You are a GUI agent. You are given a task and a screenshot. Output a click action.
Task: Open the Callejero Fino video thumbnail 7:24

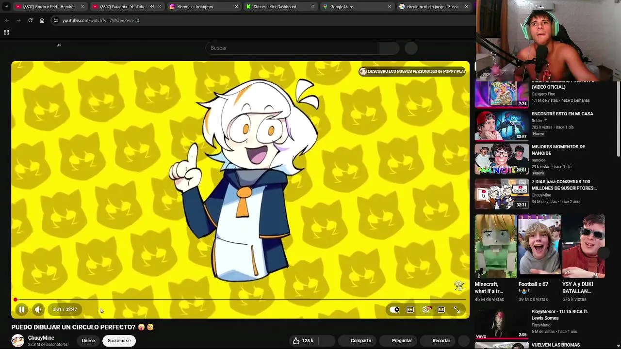pyautogui.click(x=502, y=95)
